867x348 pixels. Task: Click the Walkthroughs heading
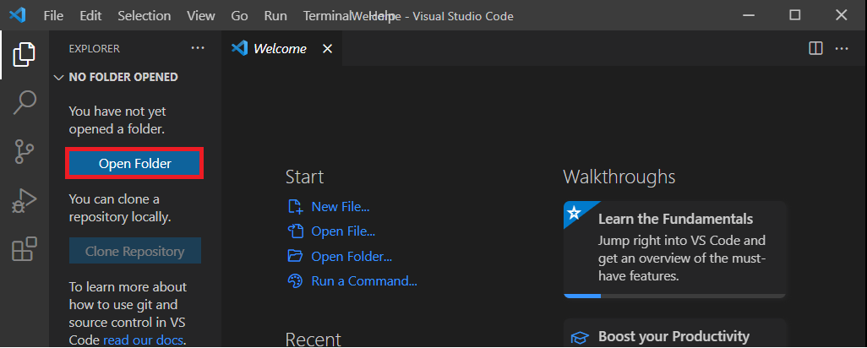tap(619, 177)
